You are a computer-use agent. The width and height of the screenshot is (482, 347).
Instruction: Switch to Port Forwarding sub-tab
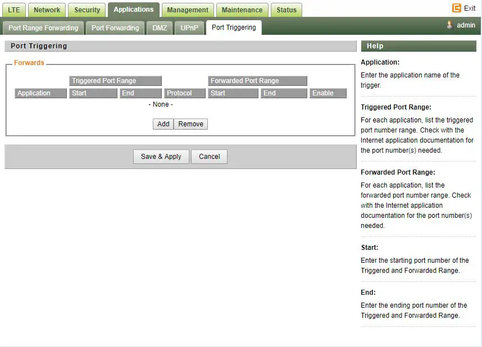pos(115,28)
